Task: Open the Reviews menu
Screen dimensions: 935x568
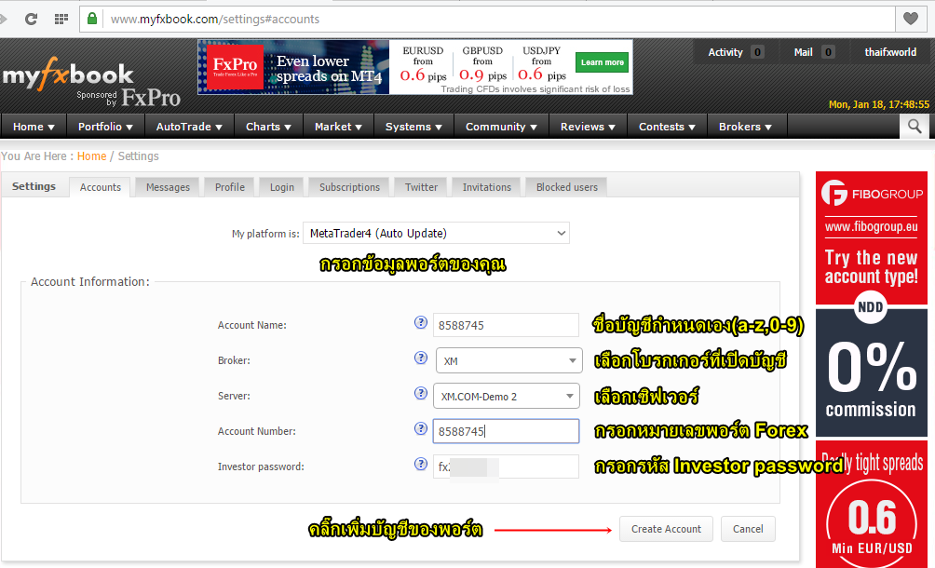Action: click(588, 127)
